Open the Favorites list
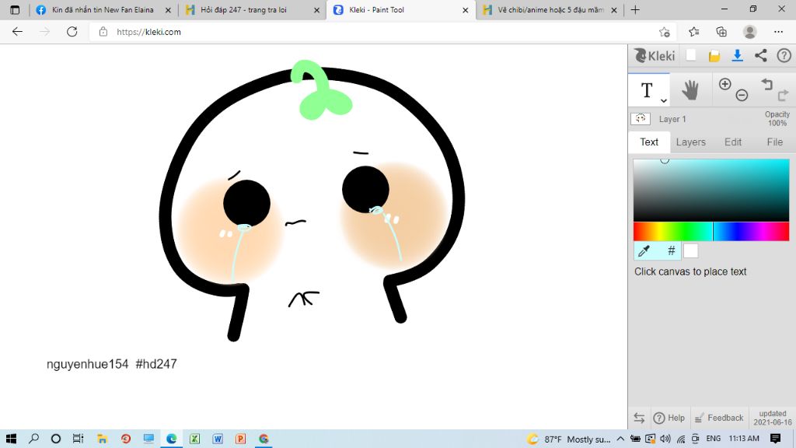796x448 pixels. tap(694, 32)
